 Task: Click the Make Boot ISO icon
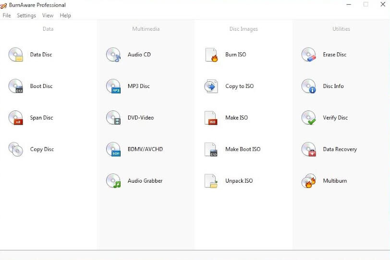pos(211,149)
